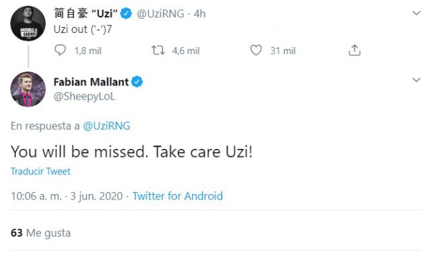
Task: Retweet Uzi's tweet via arrows icon
Action: [x=158, y=51]
